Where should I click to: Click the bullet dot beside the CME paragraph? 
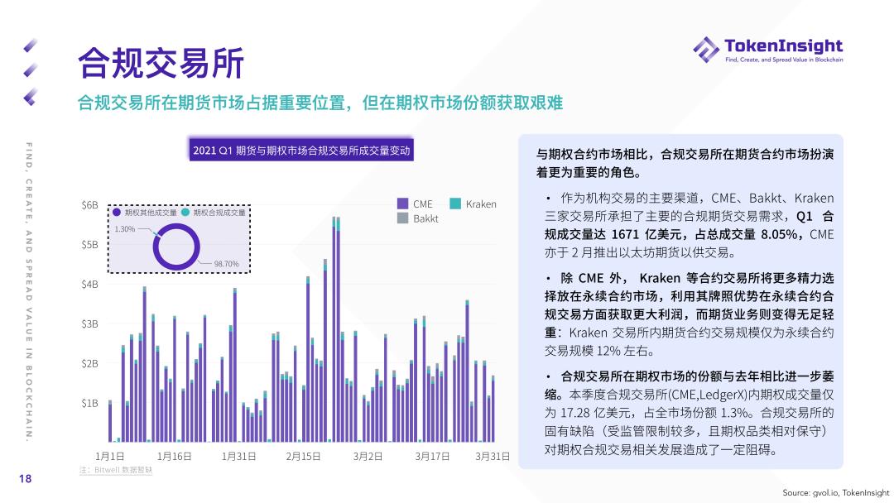pyautogui.click(x=546, y=199)
